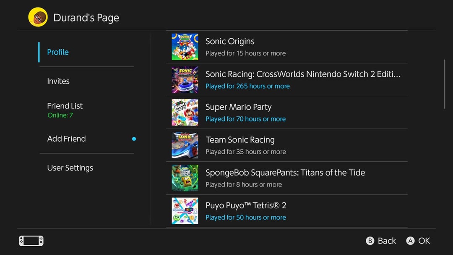
Task: Click the Back label at bottom right
Action: point(386,241)
